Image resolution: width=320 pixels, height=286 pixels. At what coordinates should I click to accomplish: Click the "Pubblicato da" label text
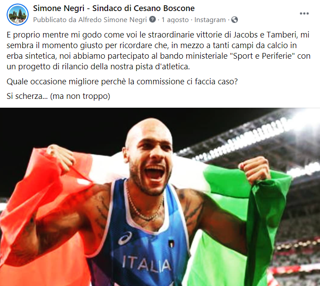click(x=55, y=20)
